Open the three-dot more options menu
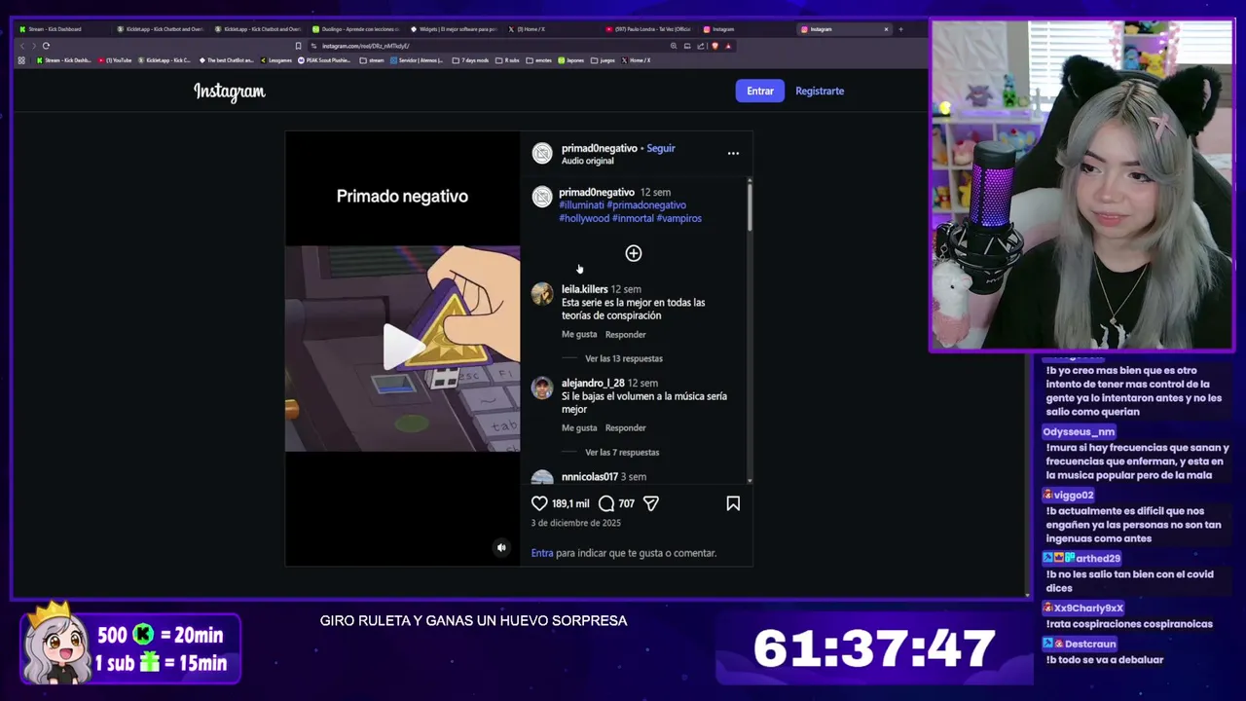Screen dimensions: 1246x701 pyautogui.click(x=733, y=153)
